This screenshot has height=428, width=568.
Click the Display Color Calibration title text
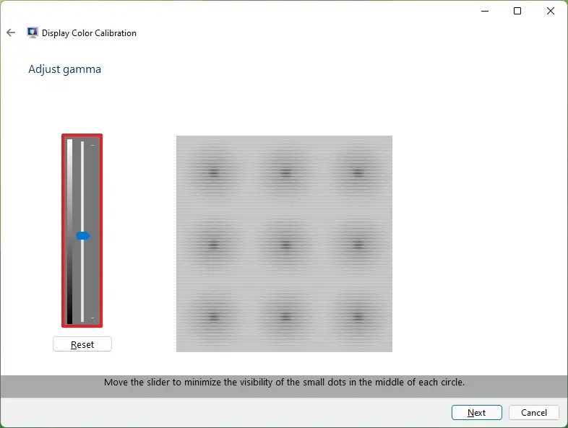click(89, 33)
